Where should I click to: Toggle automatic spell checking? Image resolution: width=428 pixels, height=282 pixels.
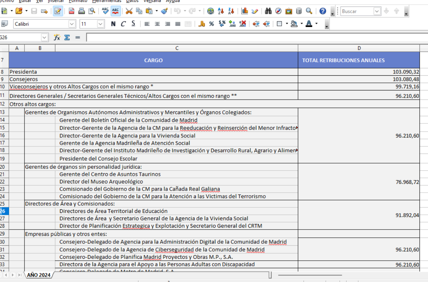[115, 11]
